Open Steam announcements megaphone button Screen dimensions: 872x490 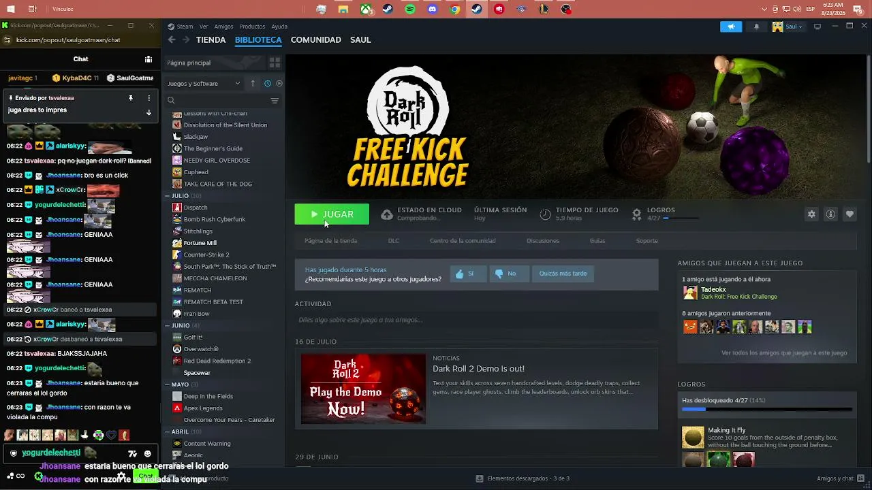[x=731, y=27]
